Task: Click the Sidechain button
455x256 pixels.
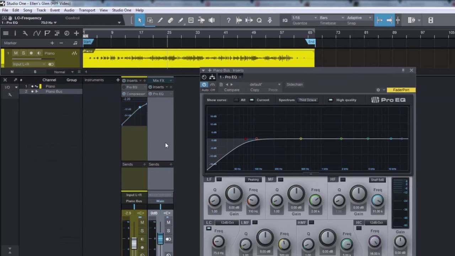Action: click(295, 85)
